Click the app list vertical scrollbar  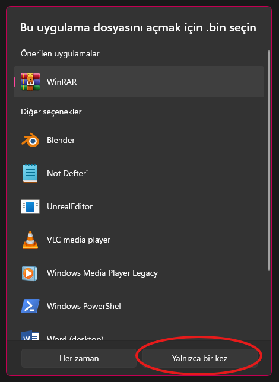(x=269, y=160)
